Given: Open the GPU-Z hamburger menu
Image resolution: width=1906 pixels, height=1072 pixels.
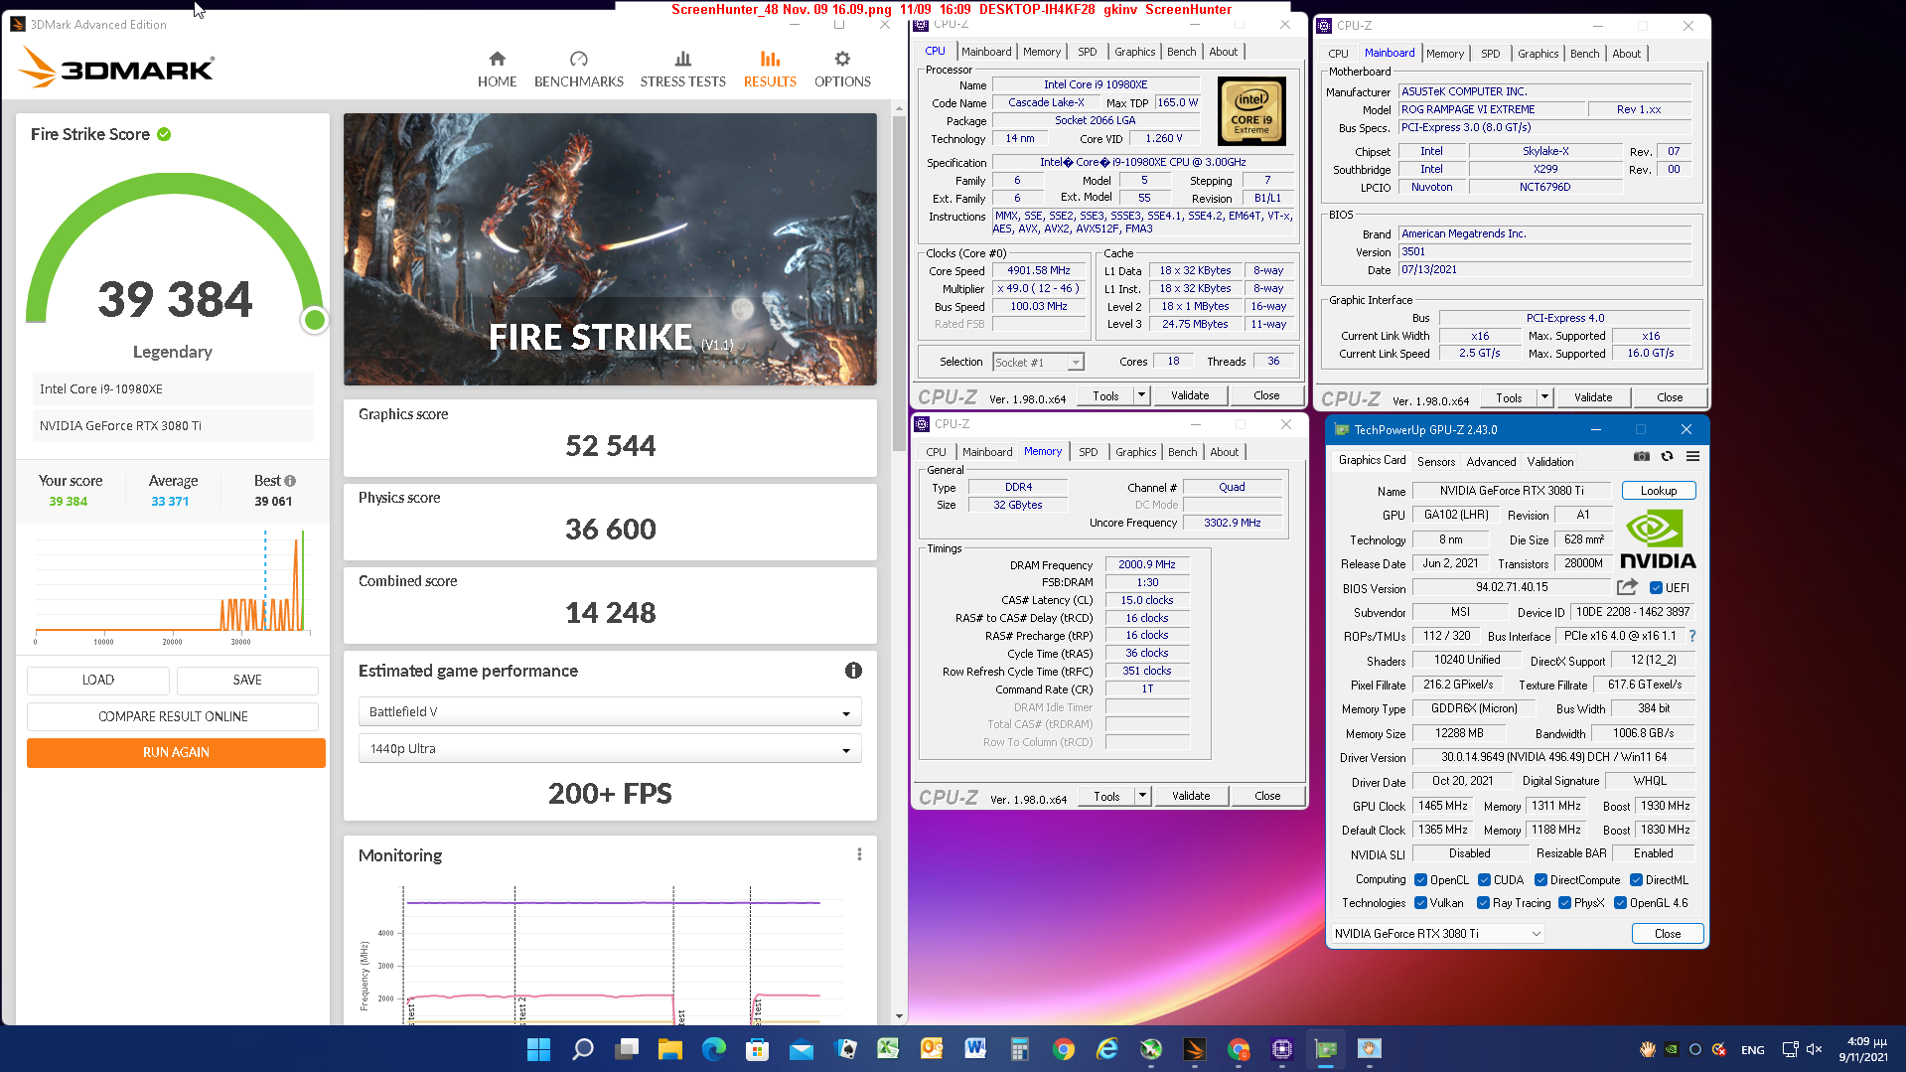Looking at the screenshot, I should pos(1693,456).
